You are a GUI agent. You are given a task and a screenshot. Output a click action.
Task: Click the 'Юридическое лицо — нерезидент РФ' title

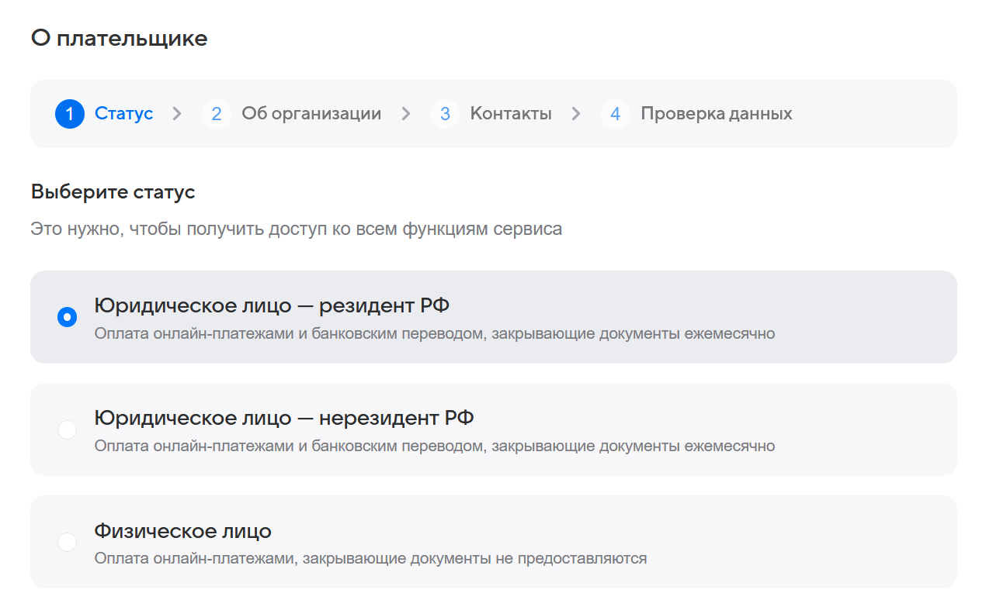click(x=284, y=419)
